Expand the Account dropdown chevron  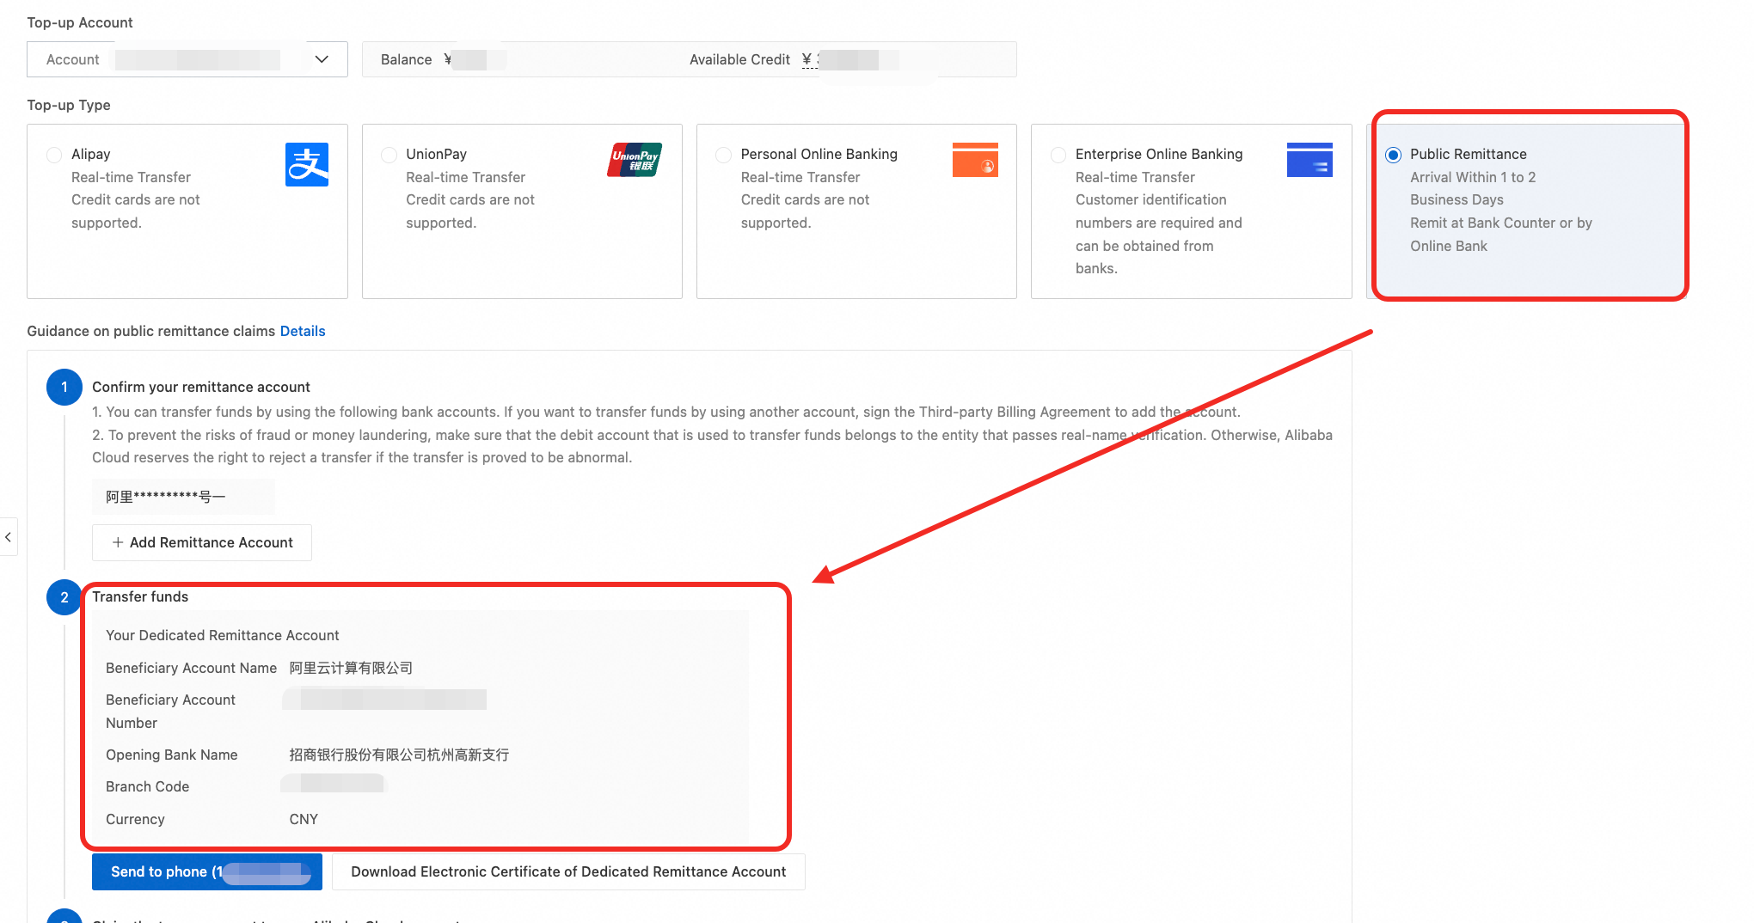[322, 59]
